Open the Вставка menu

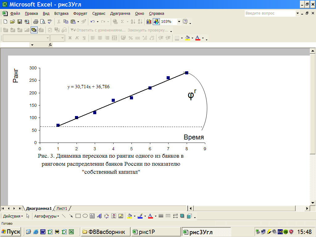[x=61, y=14]
